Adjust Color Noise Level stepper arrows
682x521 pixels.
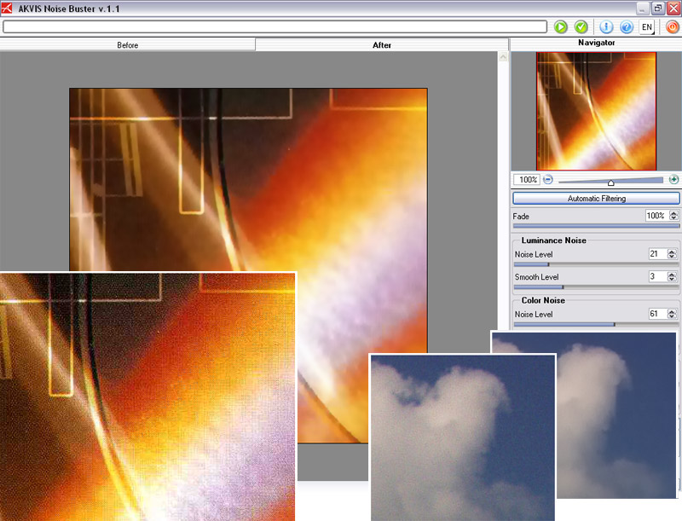[x=672, y=314]
